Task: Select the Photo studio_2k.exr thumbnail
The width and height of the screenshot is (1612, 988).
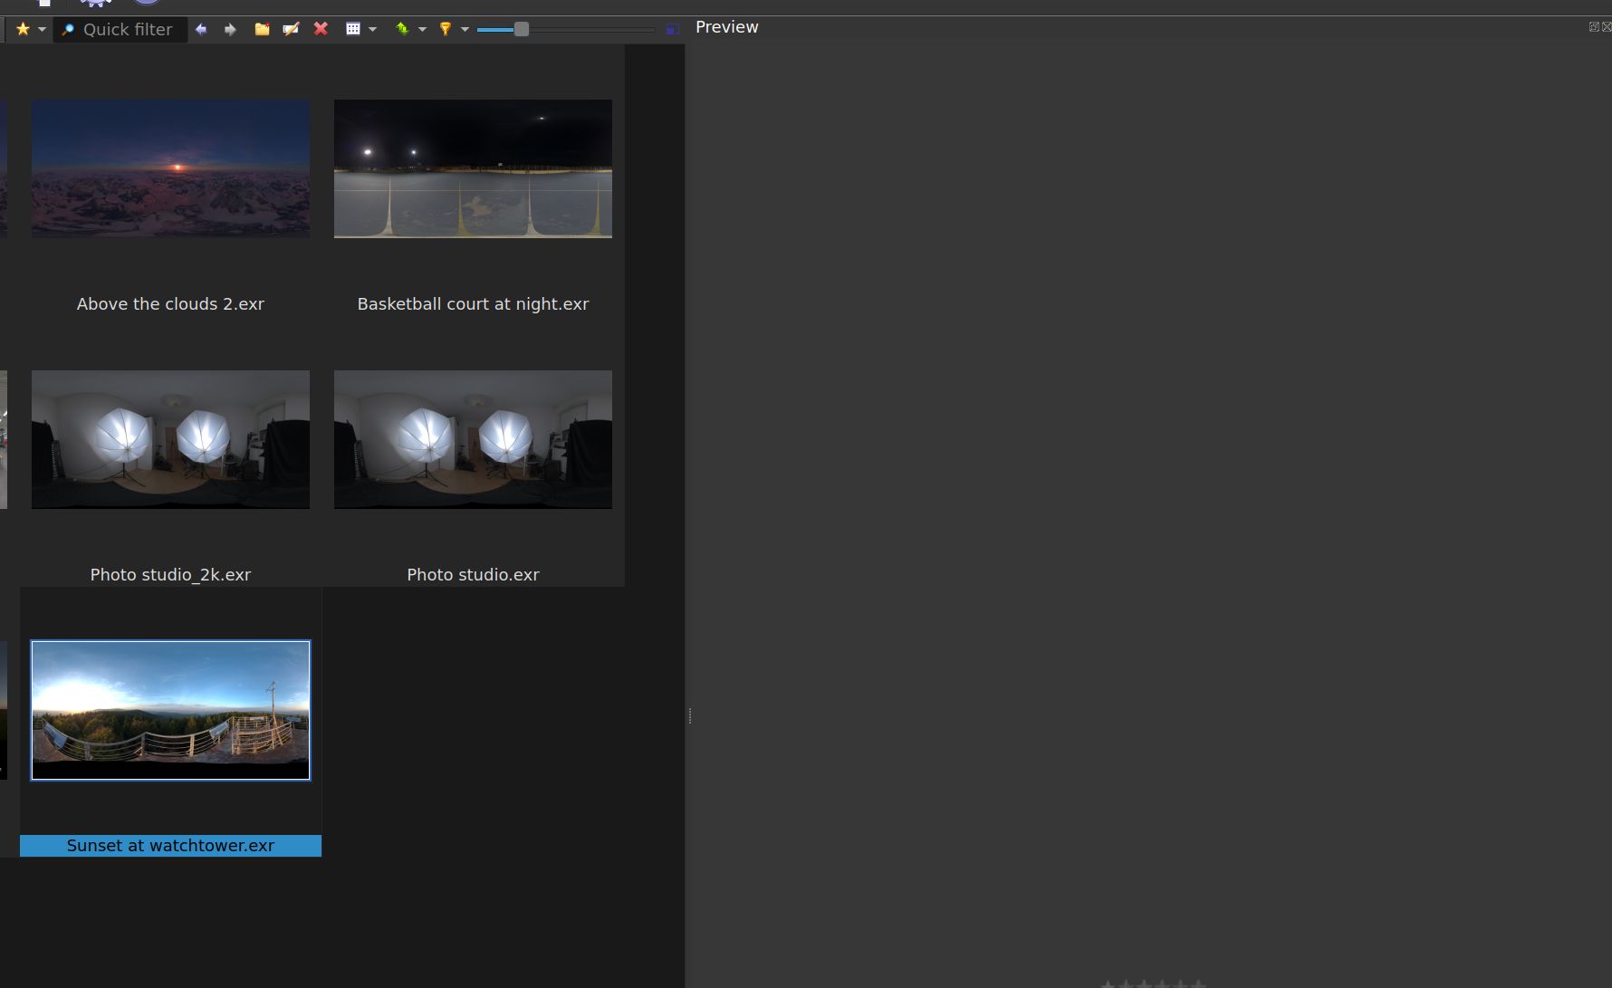Action: 170,439
